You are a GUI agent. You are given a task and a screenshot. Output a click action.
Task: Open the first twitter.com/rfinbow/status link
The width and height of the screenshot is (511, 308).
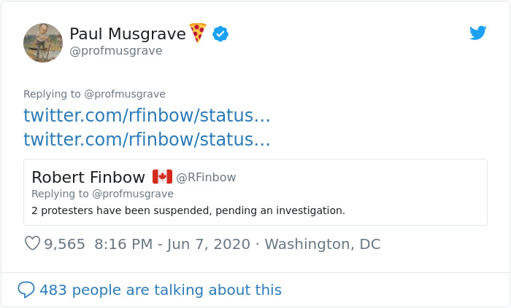click(147, 116)
